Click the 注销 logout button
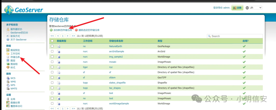Screen dimensions: 276x110 [x=237, y=8]
